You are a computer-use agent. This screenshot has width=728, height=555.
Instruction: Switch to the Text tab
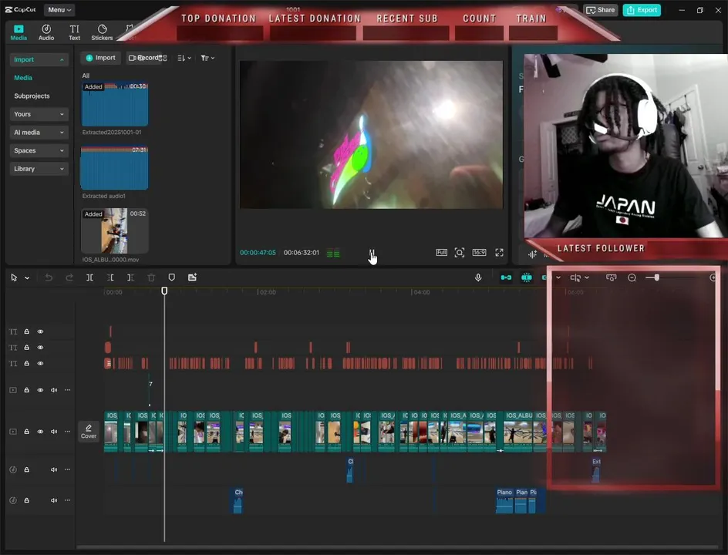click(x=74, y=32)
